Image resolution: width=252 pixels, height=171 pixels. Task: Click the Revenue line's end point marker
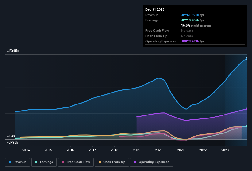pyautogui.click(x=247, y=58)
